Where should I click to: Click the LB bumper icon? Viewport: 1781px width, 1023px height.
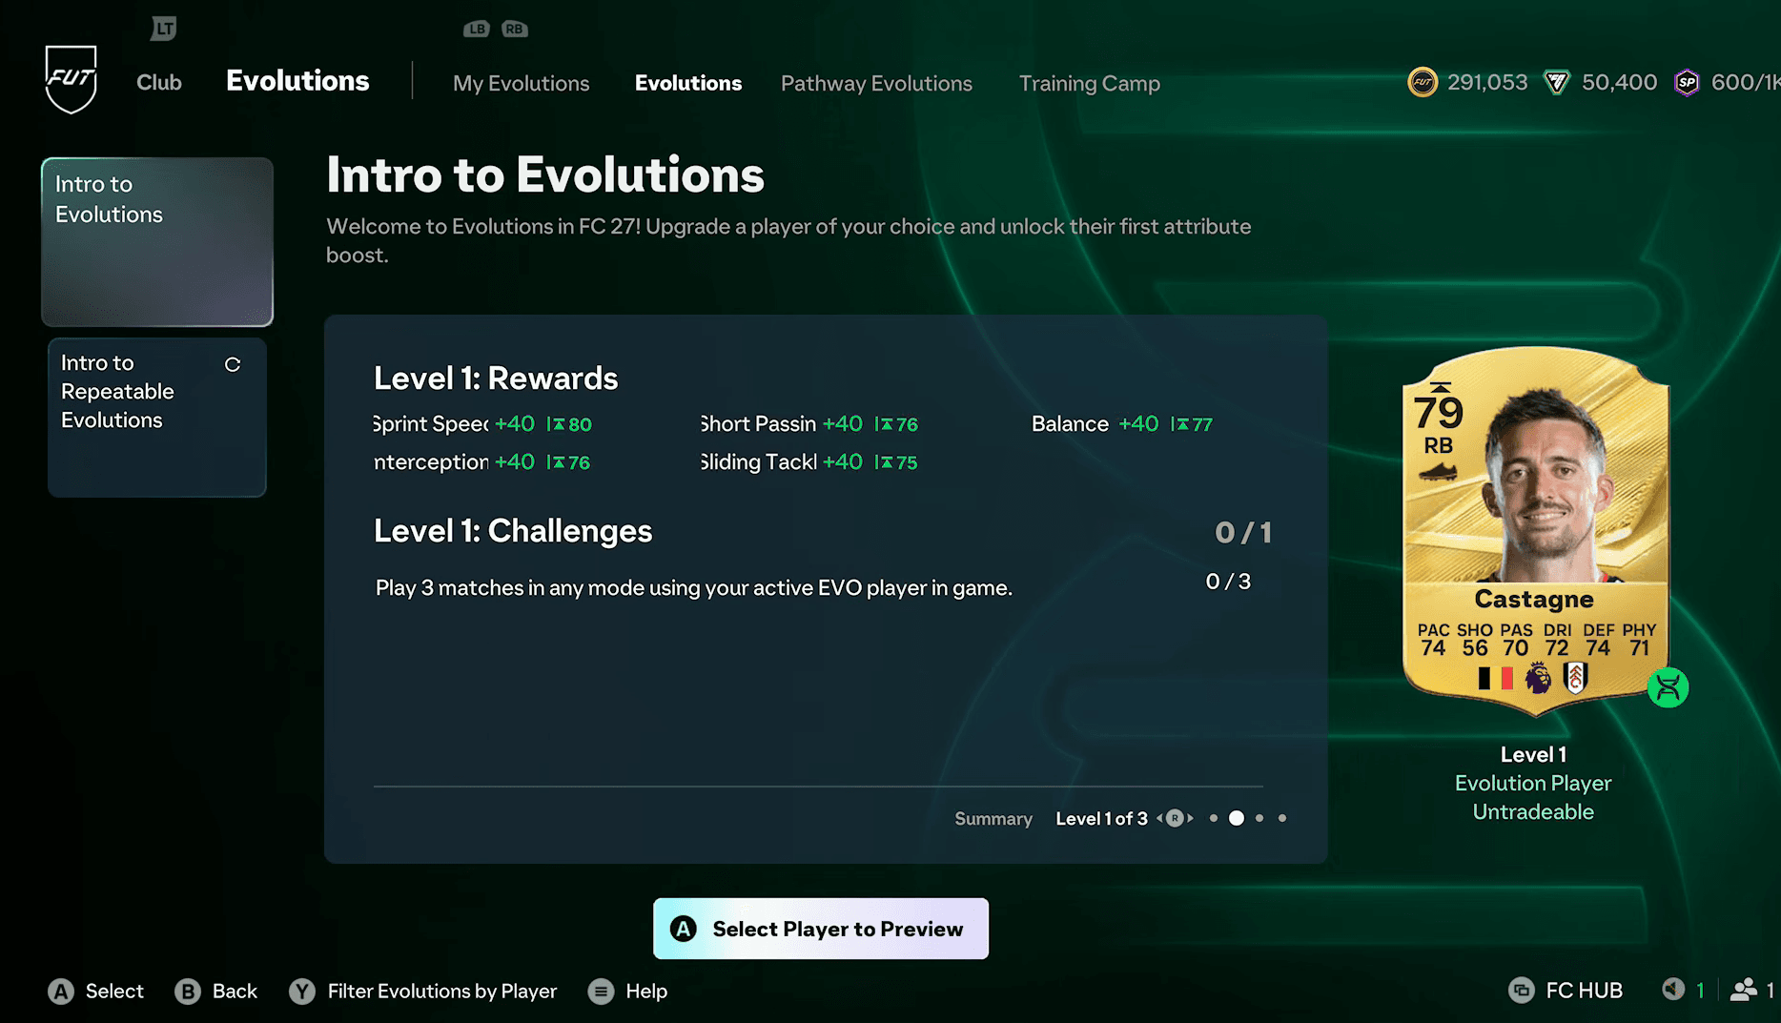click(477, 29)
